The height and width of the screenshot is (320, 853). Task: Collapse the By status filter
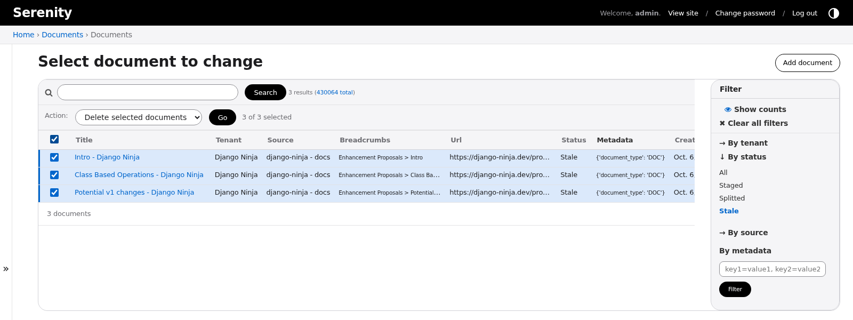(x=743, y=157)
